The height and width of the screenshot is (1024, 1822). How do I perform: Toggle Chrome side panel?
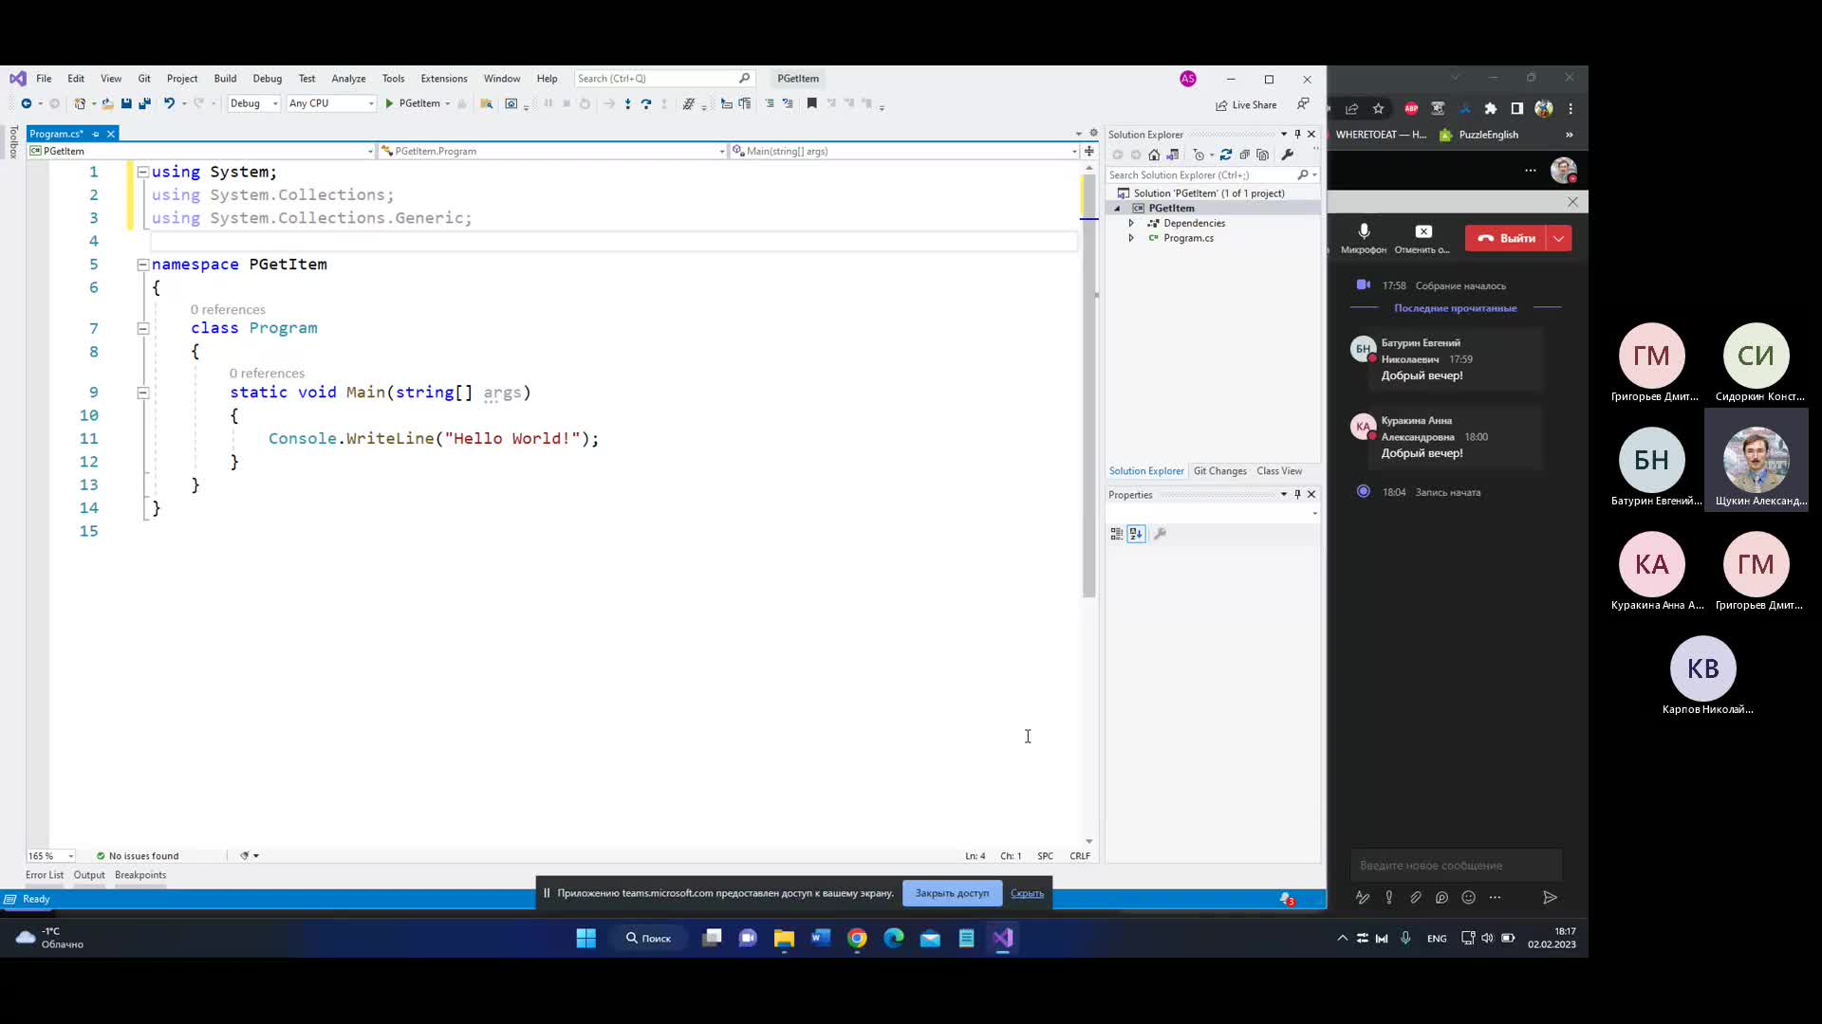click(x=1517, y=108)
